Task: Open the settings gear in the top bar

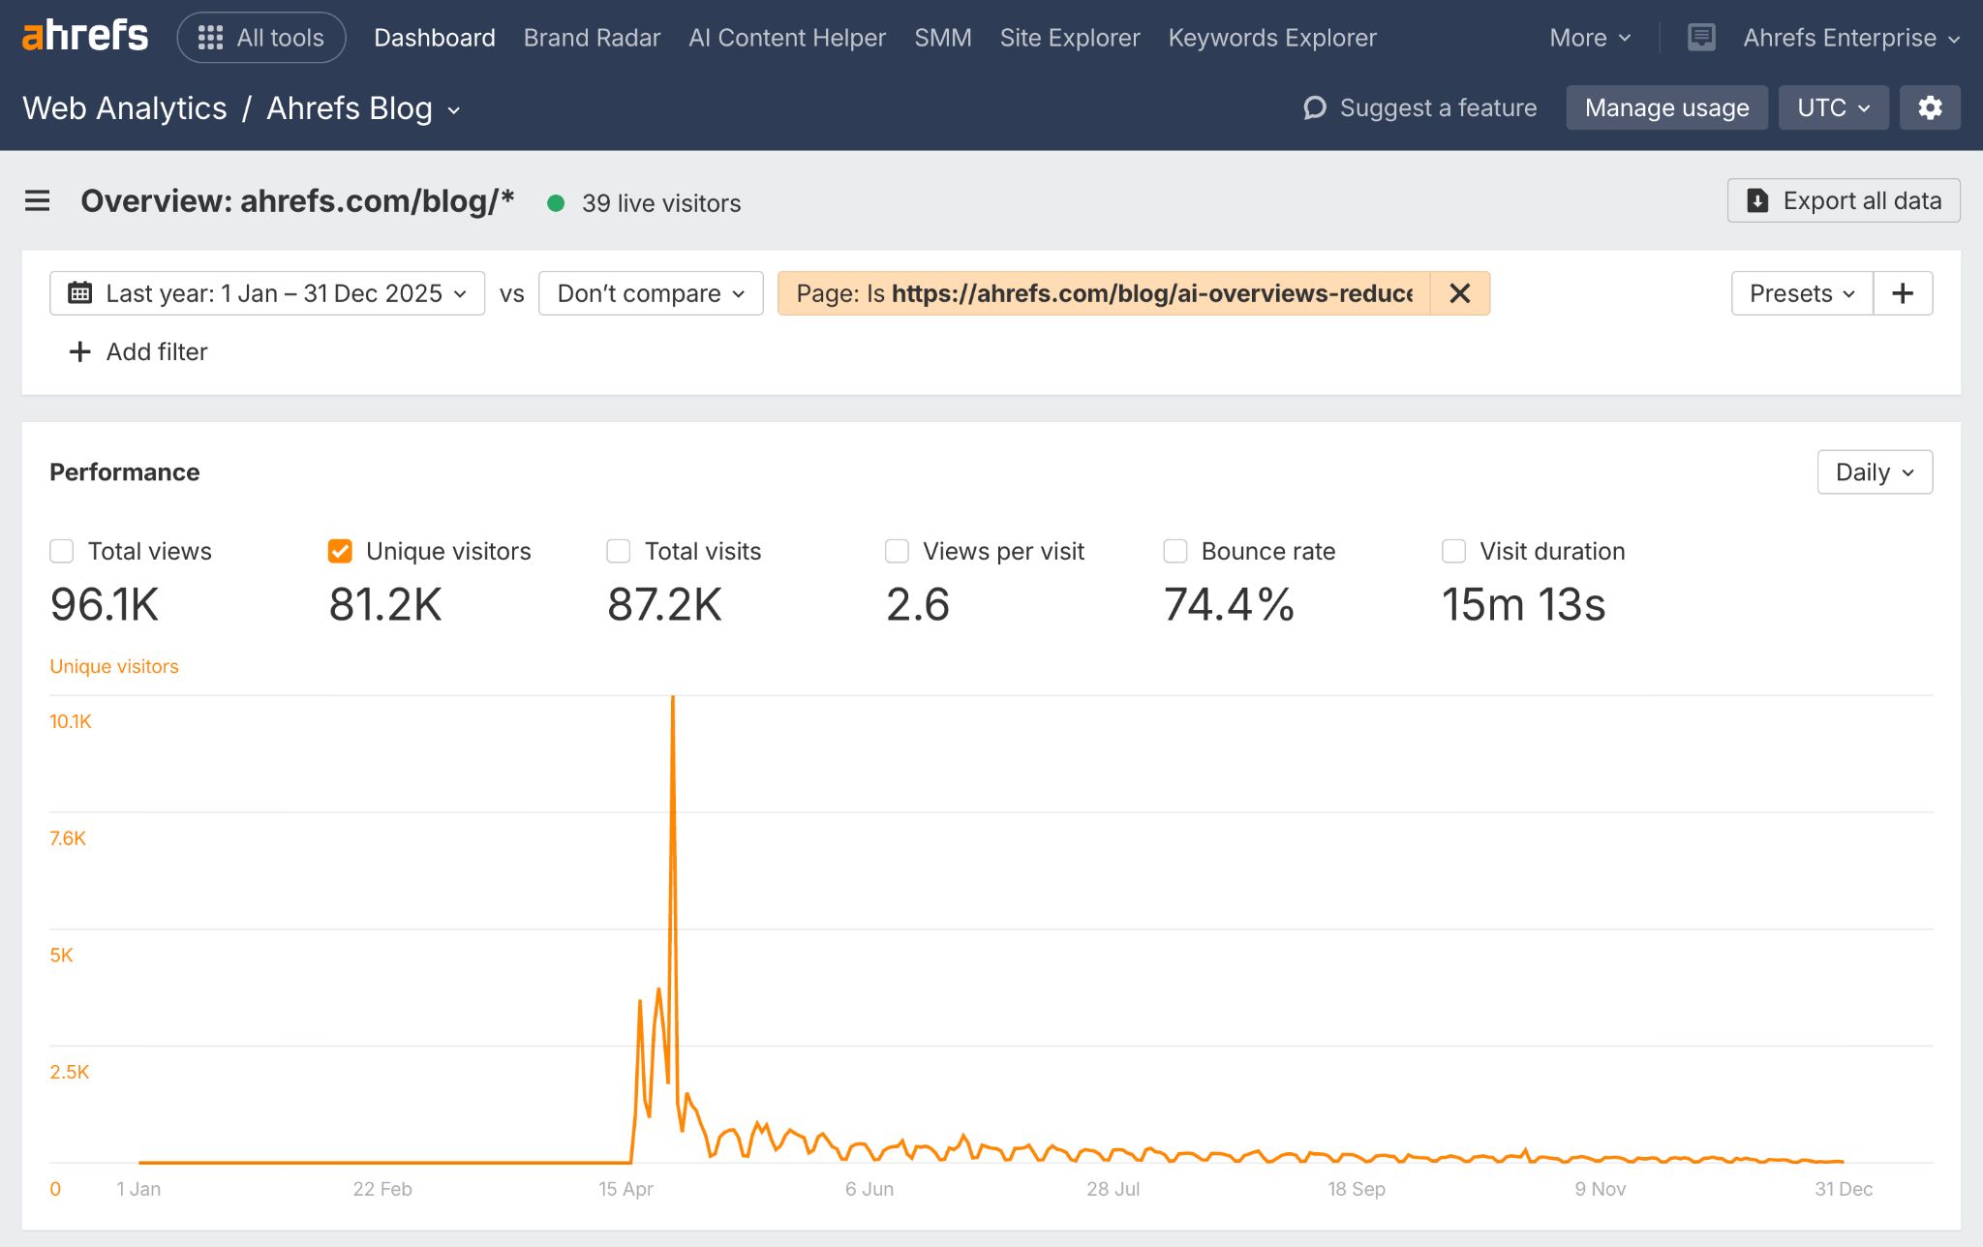Action: [x=1930, y=107]
